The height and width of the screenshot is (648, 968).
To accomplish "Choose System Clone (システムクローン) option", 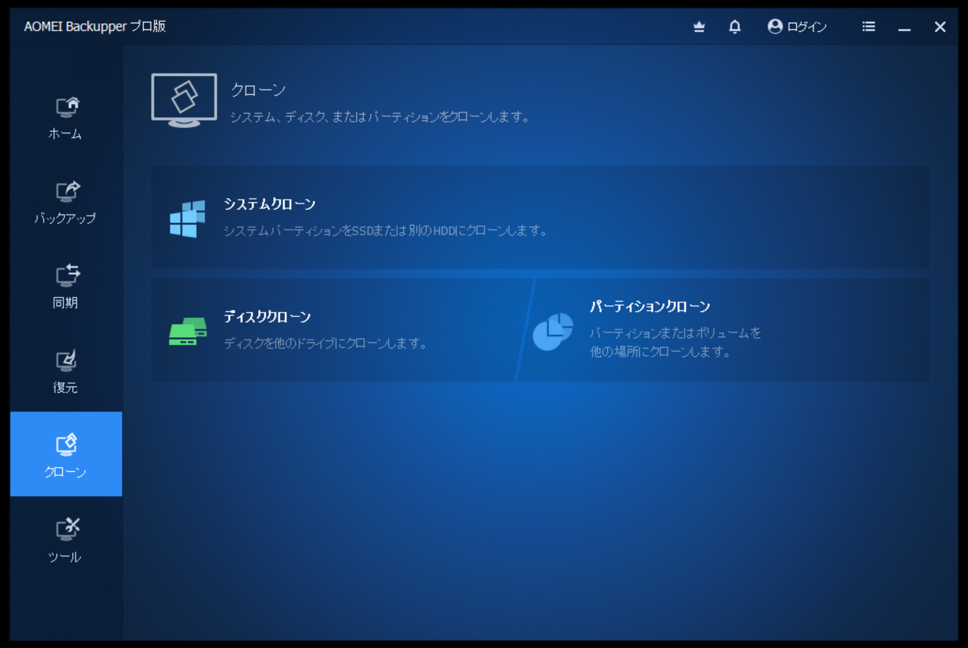I will click(269, 204).
